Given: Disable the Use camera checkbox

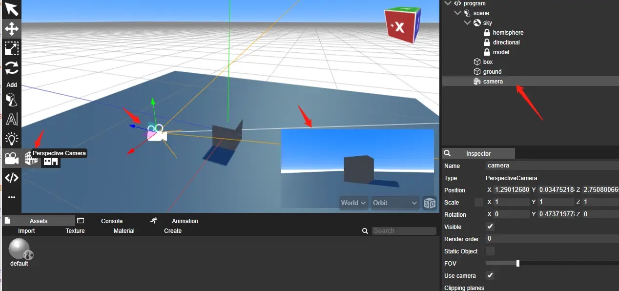Looking at the screenshot, I should tap(490, 275).
